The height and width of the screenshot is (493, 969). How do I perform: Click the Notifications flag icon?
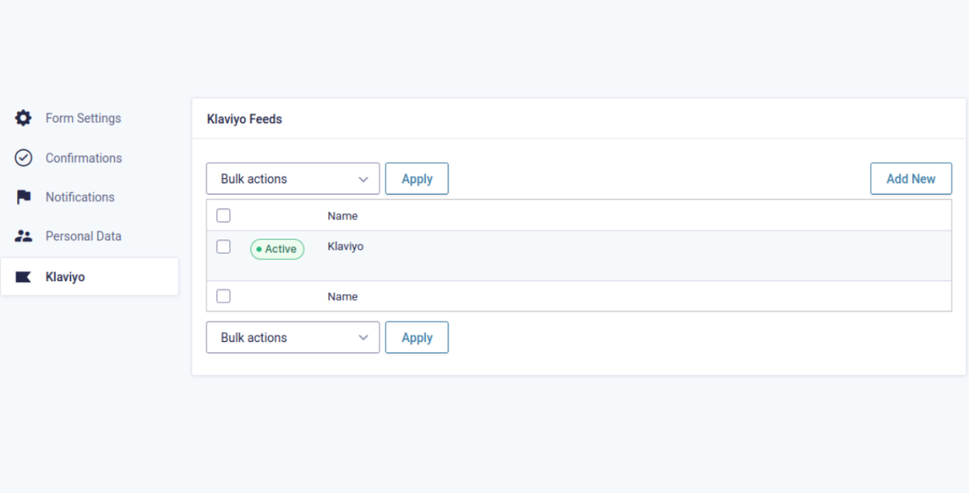(x=24, y=197)
